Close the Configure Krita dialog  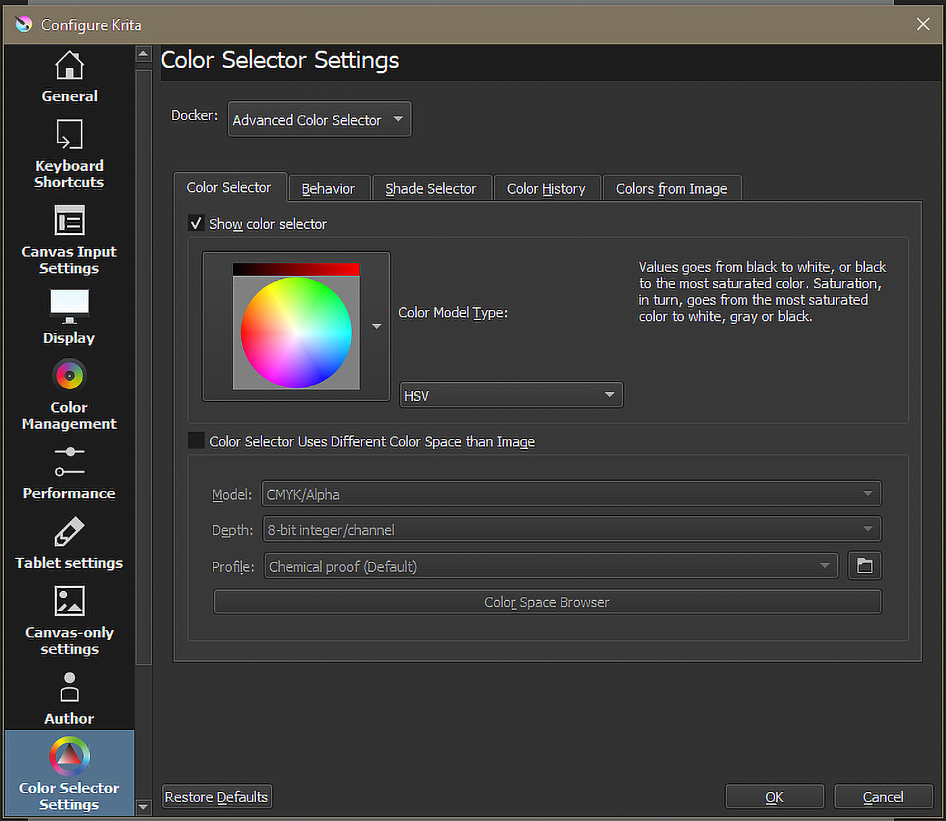click(923, 24)
